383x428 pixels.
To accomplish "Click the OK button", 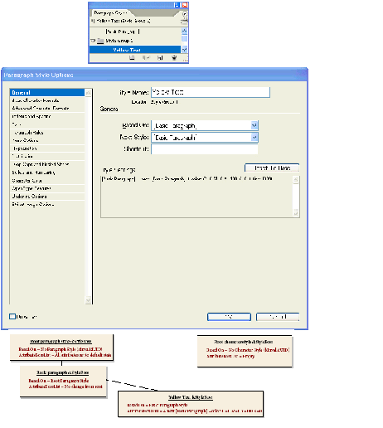I will [x=229, y=317].
